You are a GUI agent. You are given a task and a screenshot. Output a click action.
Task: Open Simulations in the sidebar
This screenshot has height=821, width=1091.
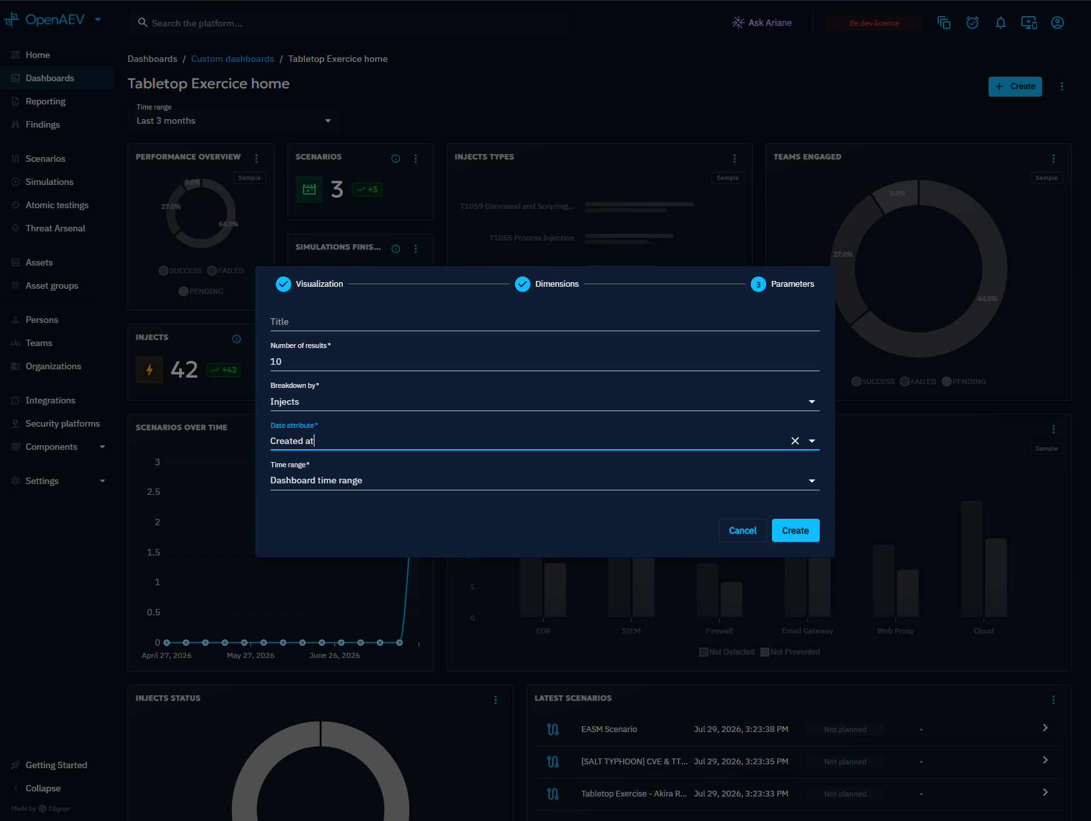(x=50, y=182)
